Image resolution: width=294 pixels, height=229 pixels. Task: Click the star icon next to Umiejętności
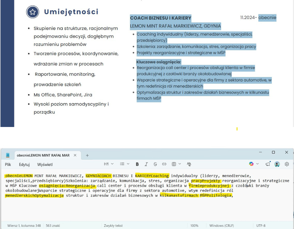click(x=33, y=12)
